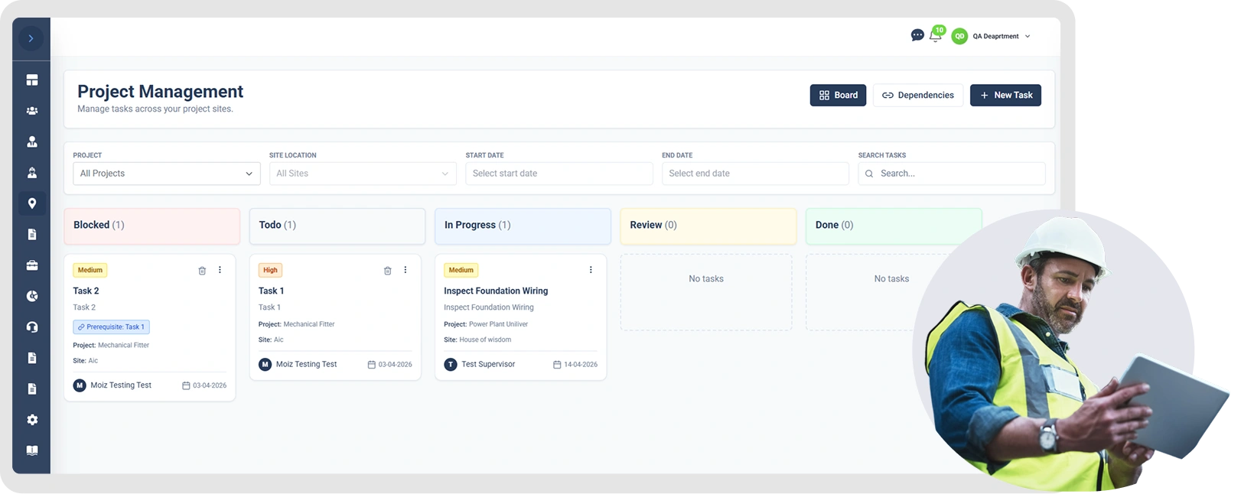Delete Task 1 with its trash icon
The height and width of the screenshot is (494, 1241).
[x=387, y=271]
